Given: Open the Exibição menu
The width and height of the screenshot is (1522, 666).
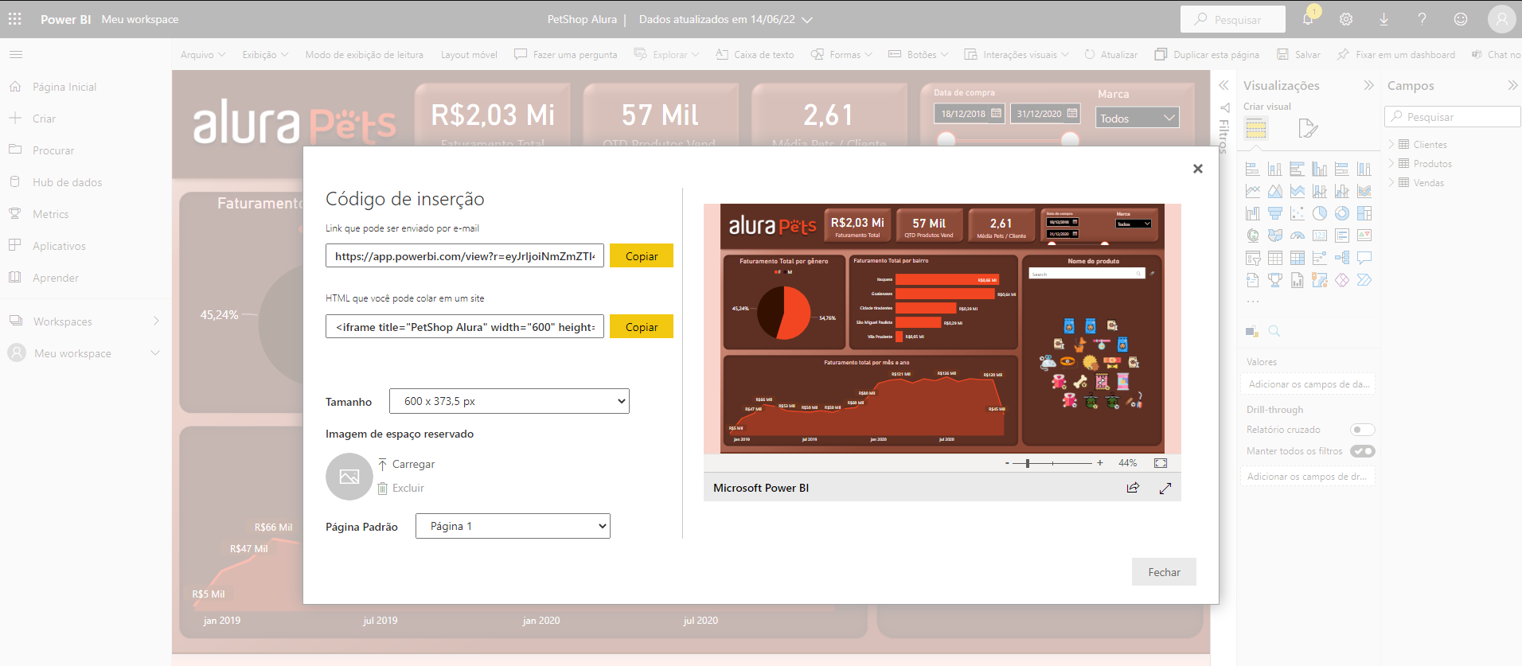Looking at the screenshot, I should click(265, 55).
